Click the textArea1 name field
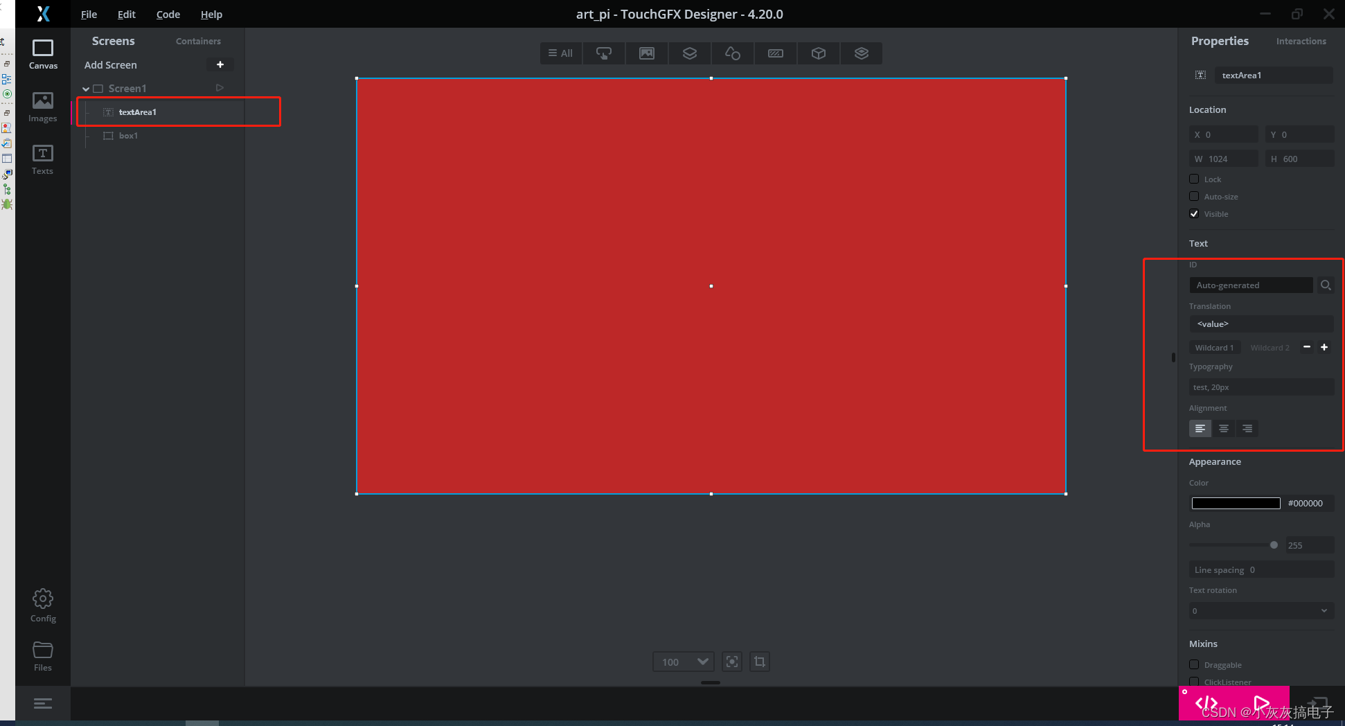Viewport: 1345px width, 726px height. [1274, 75]
